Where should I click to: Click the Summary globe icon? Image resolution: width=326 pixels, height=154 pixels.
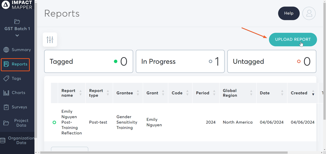[x=6, y=50]
